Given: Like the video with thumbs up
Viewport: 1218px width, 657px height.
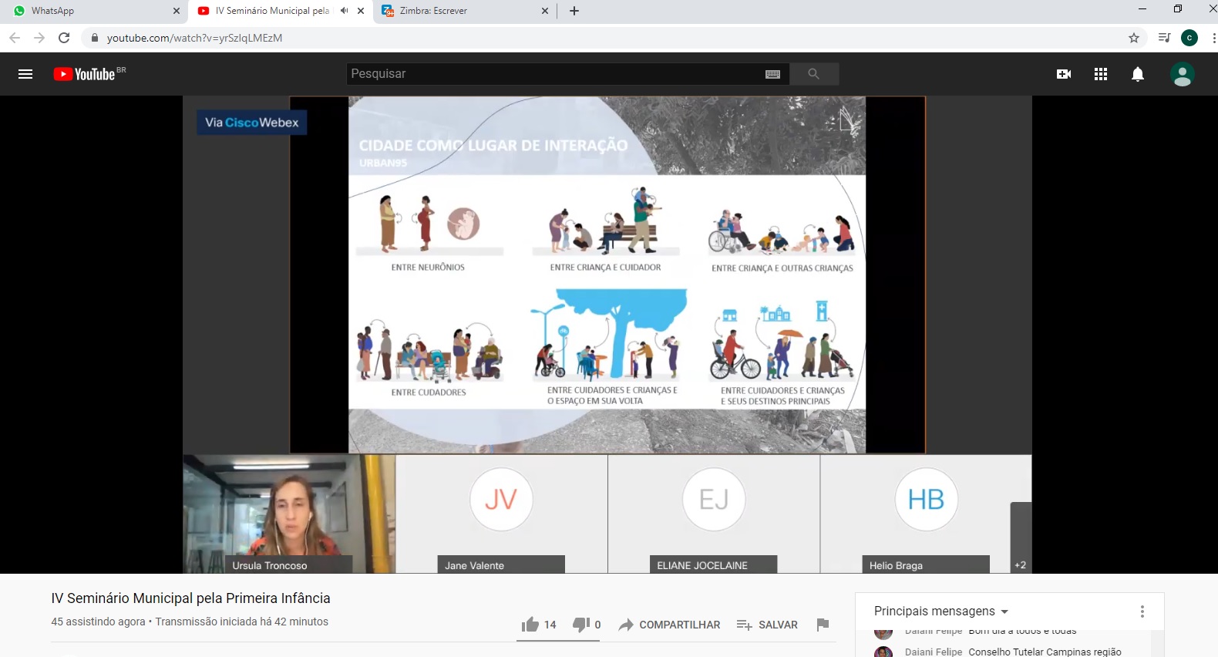Looking at the screenshot, I should point(530,625).
